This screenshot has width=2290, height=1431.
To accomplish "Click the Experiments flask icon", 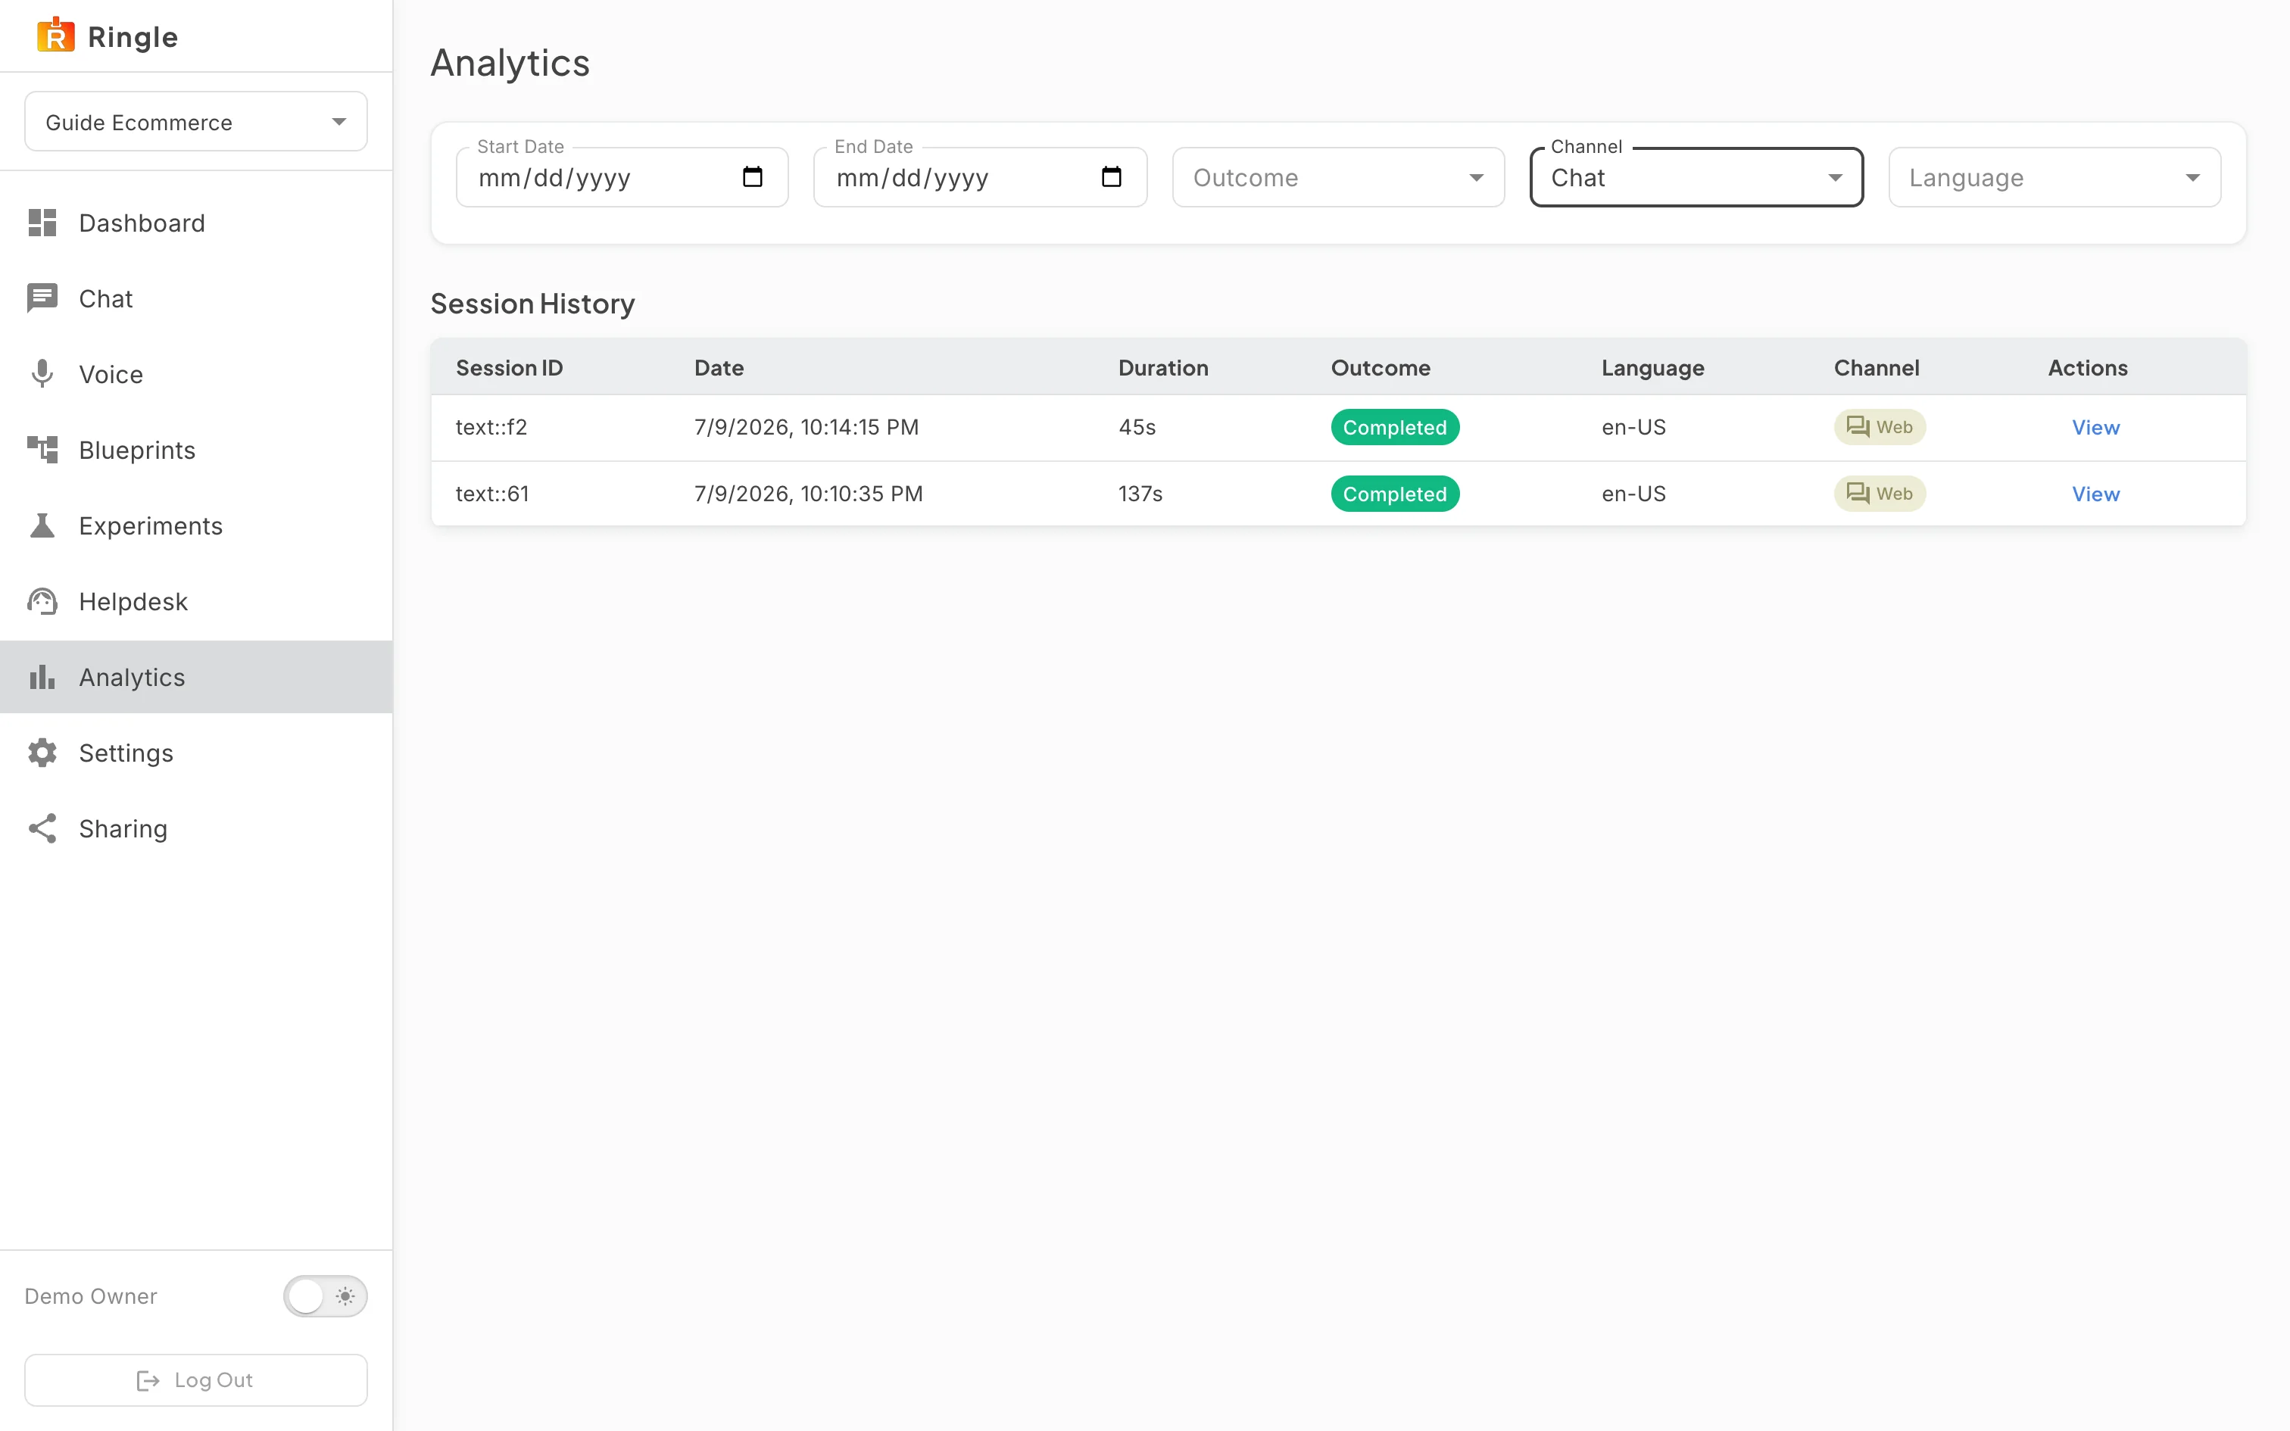I will click(42, 526).
